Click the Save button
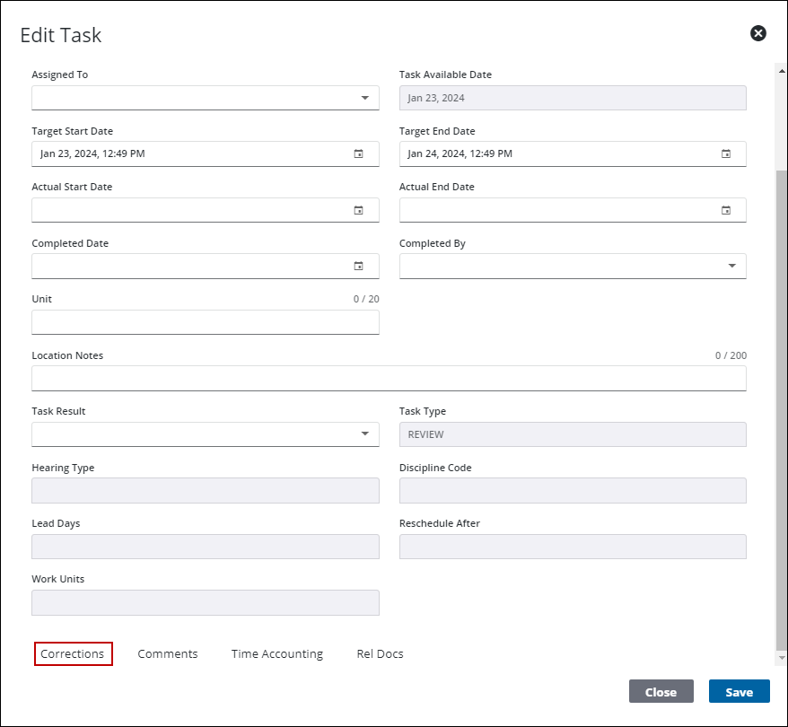The width and height of the screenshot is (788, 727). click(x=739, y=692)
